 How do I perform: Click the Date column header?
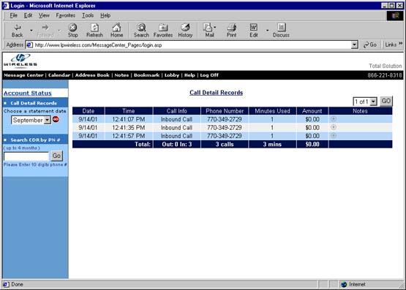click(89, 111)
